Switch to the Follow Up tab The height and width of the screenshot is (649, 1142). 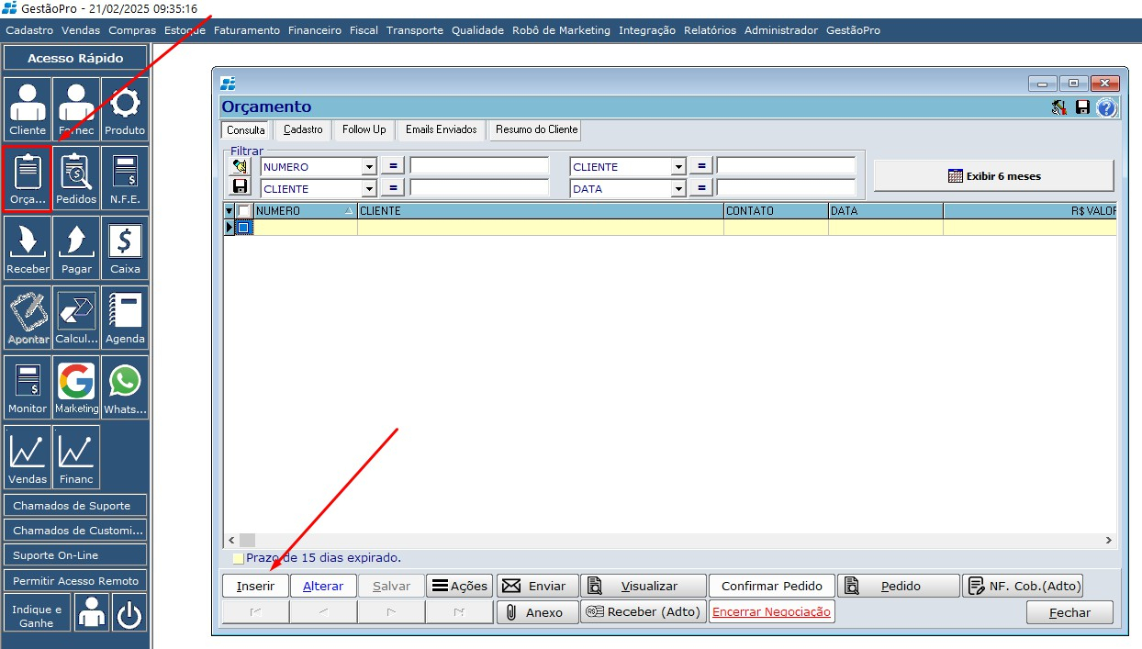[x=364, y=129]
